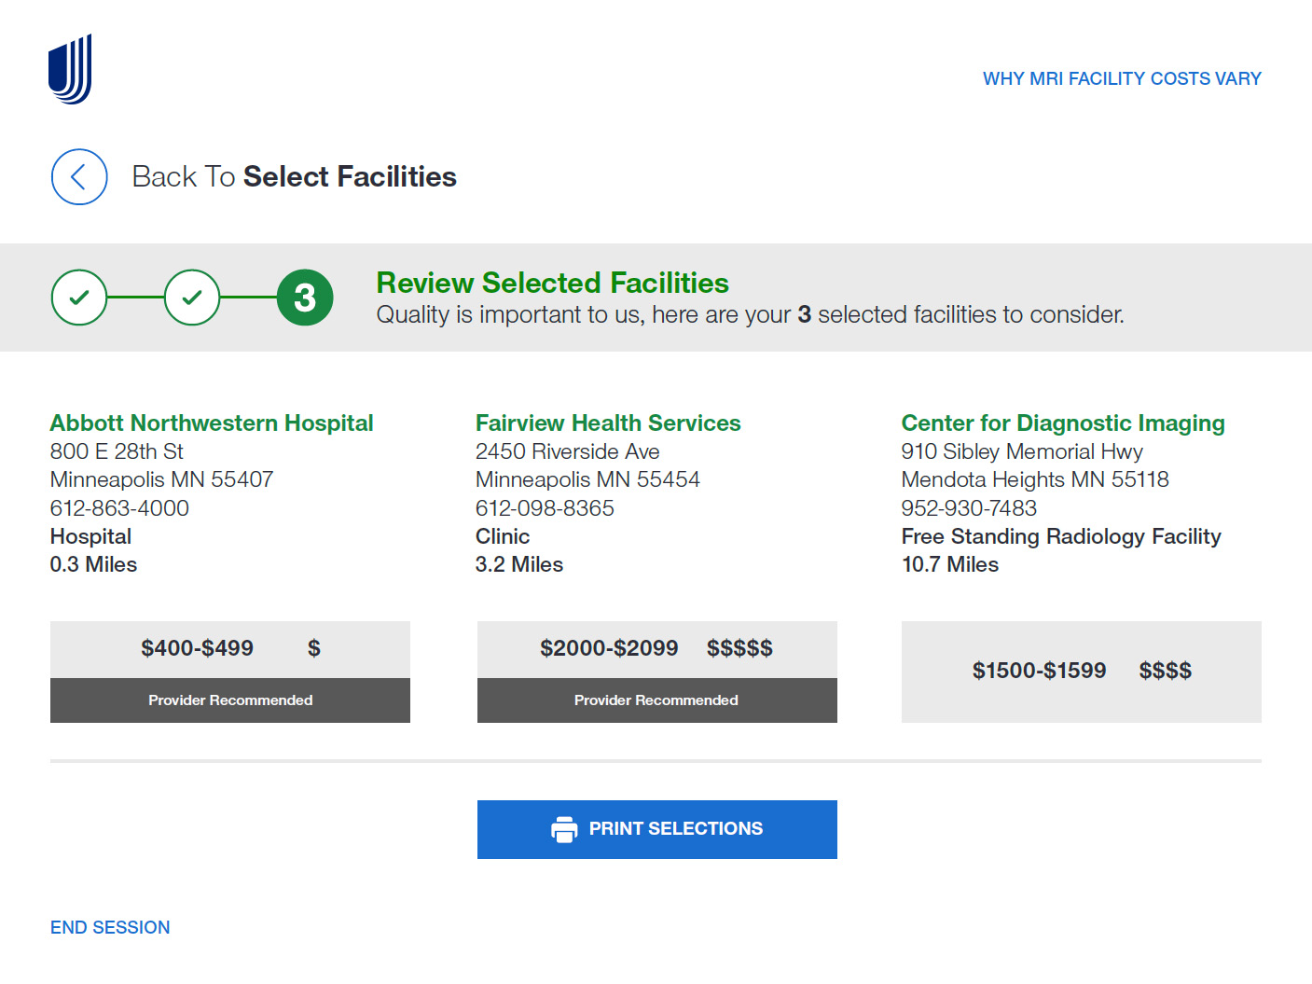Open Abbott Northwestern Hospital facility name
The width and height of the screenshot is (1312, 984).
pyautogui.click(x=212, y=423)
